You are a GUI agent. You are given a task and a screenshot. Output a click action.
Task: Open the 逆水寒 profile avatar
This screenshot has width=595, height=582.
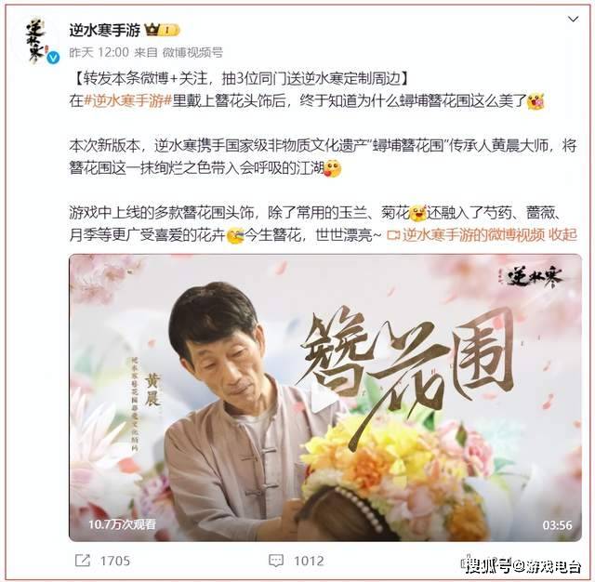40,41
